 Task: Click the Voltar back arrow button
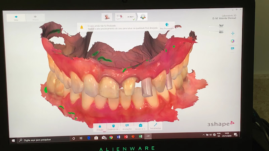pos(16,17)
